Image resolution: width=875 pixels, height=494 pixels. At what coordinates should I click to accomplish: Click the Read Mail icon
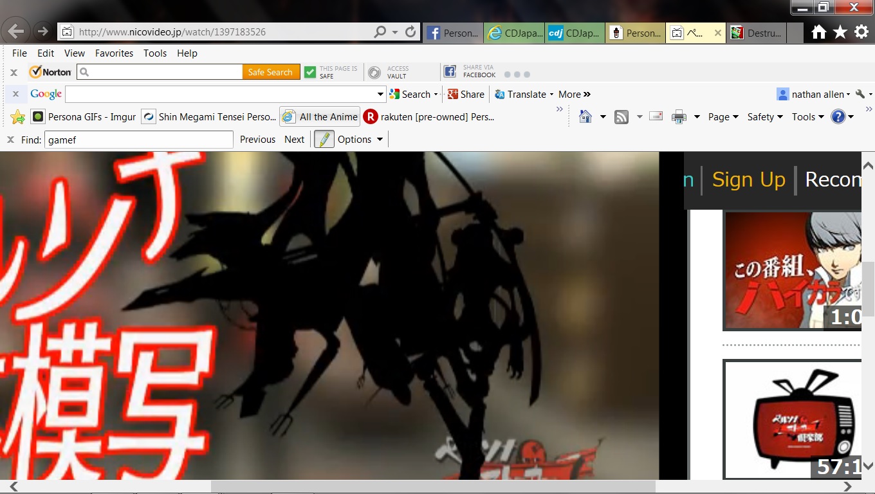tap(656, 116)
